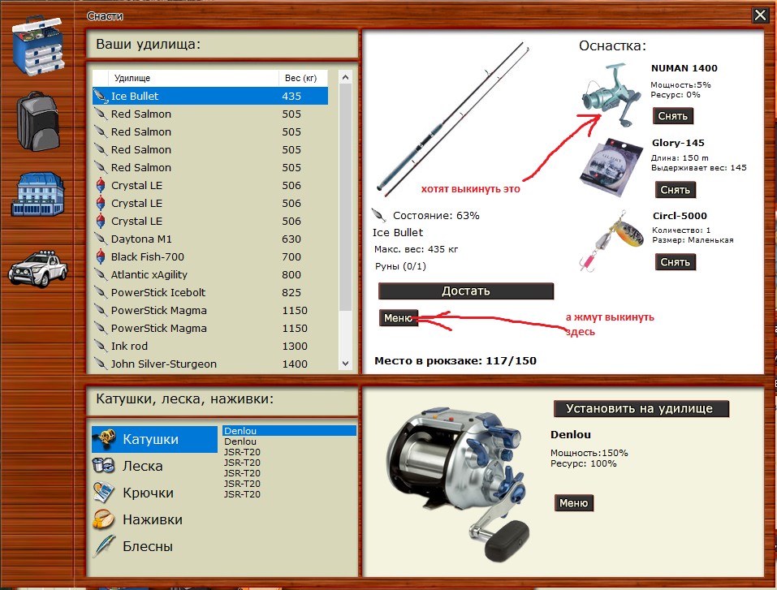
Task: Open the Блесны category
Action: (147, 546)
